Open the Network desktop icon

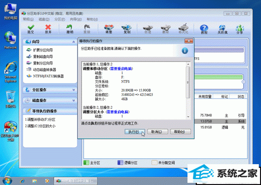click(10, 40)
